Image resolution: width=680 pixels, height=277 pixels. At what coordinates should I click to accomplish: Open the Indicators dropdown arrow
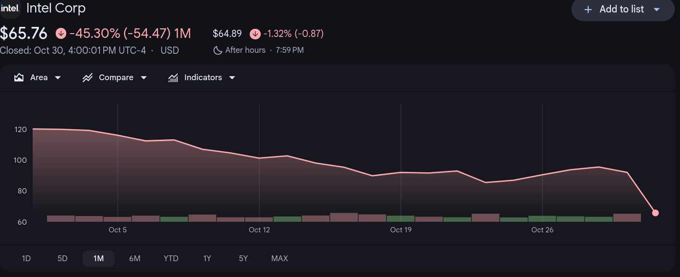[232, 78]
